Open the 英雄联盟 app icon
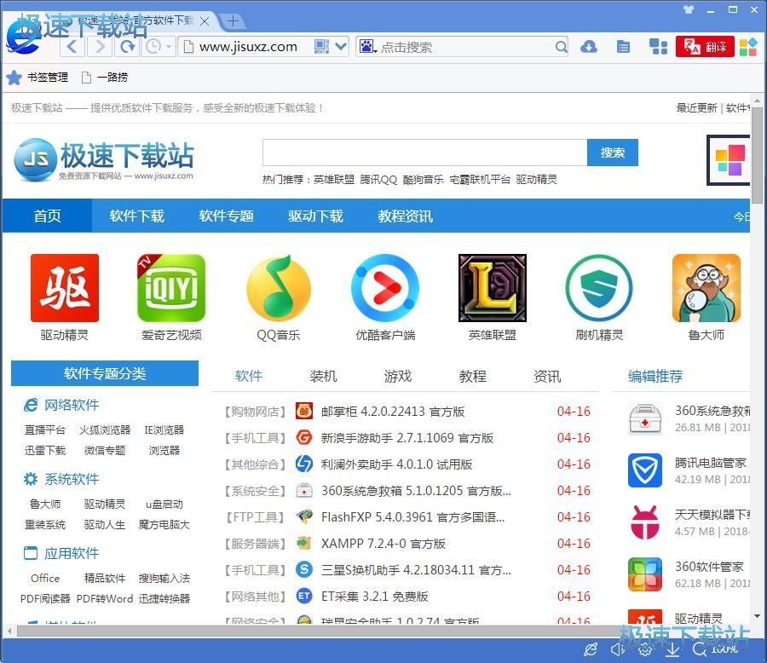The width and height of the screenshot is (767, 663). (x=493, y=288)
